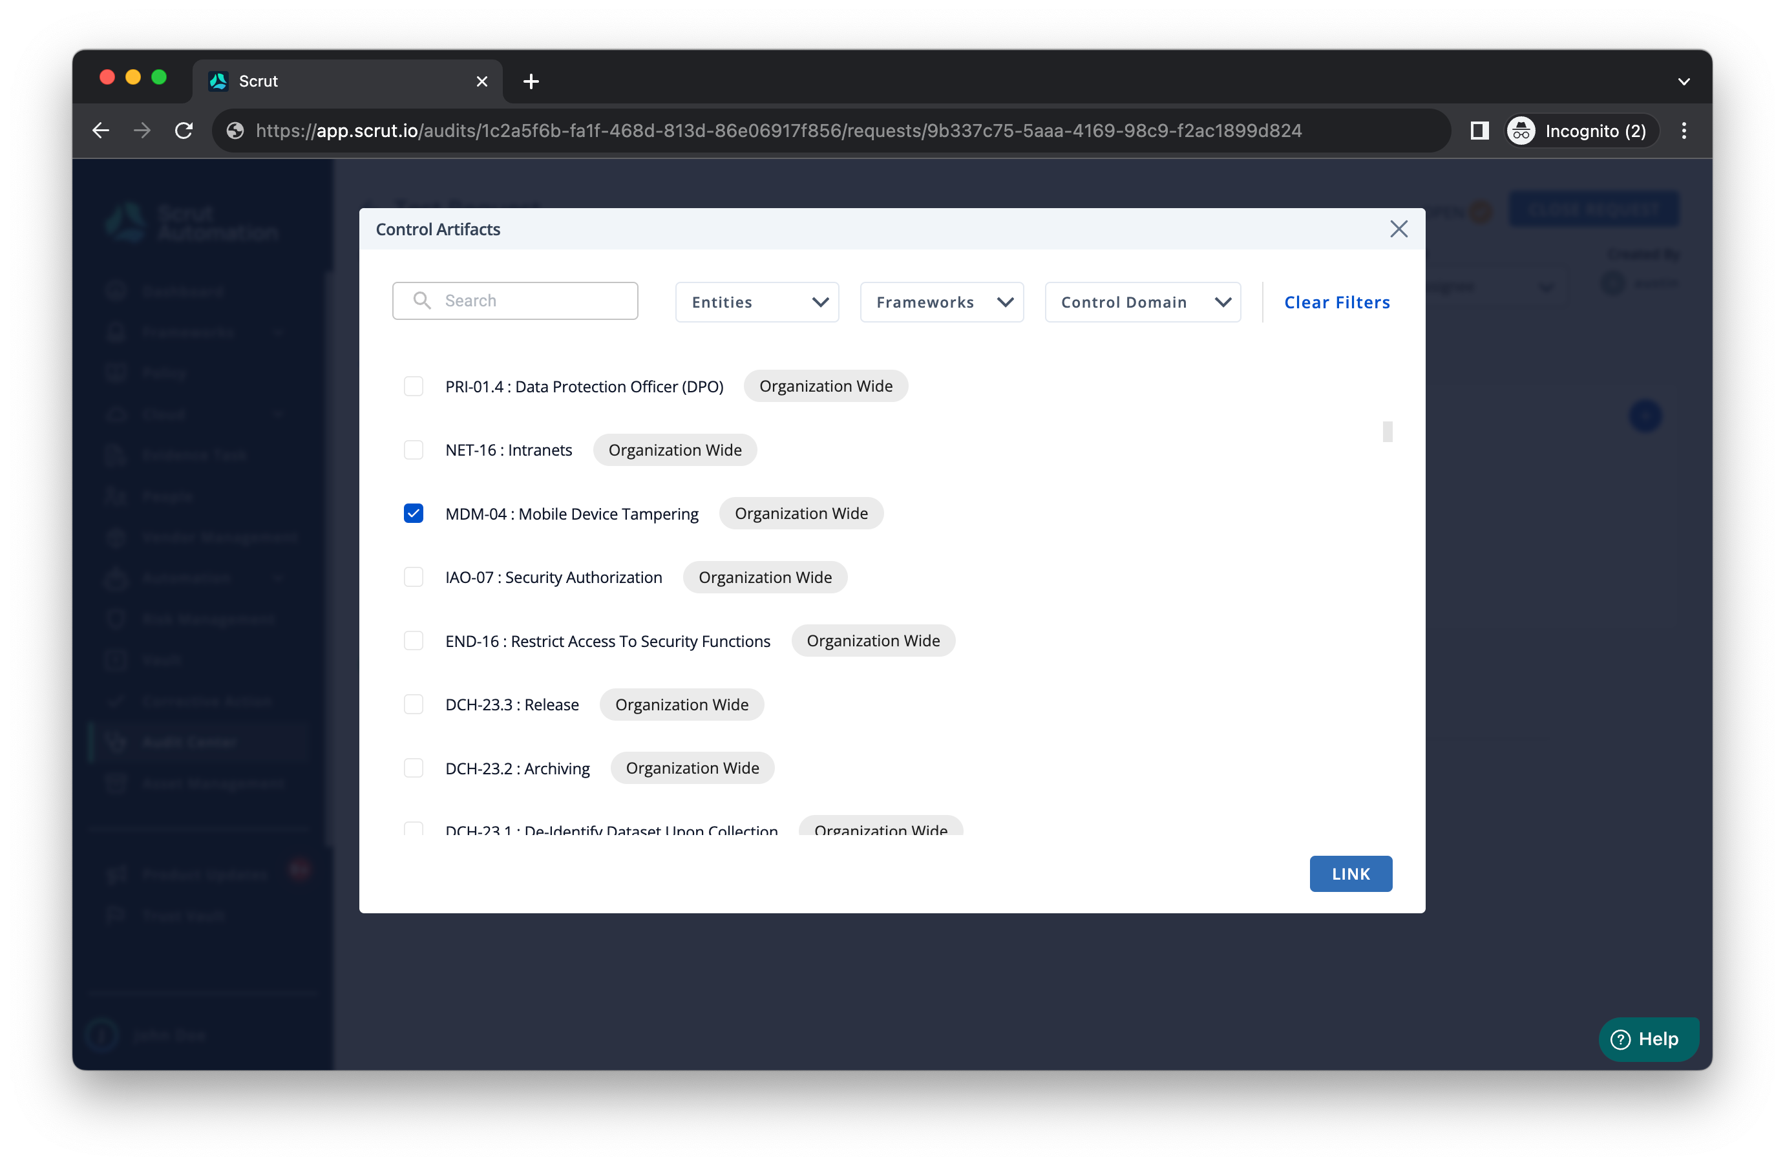Open the Help widget
This screenshot has height=1166, width=1785.
(1648, 1039)
